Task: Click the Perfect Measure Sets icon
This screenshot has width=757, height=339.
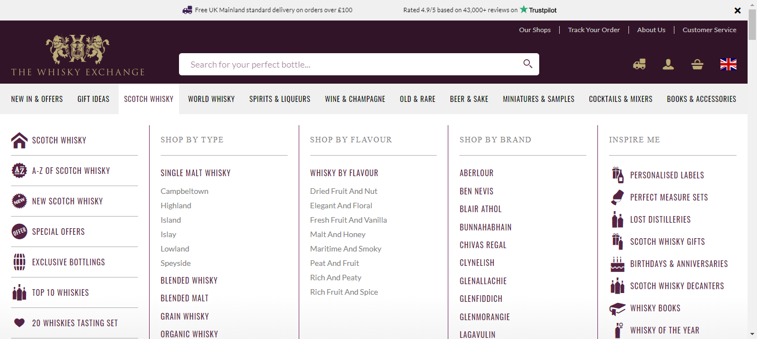Action: click(x=617, y=197)
